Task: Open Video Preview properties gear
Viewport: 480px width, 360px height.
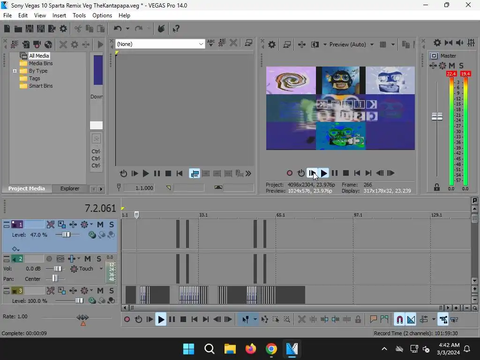Action: point(272,45)
